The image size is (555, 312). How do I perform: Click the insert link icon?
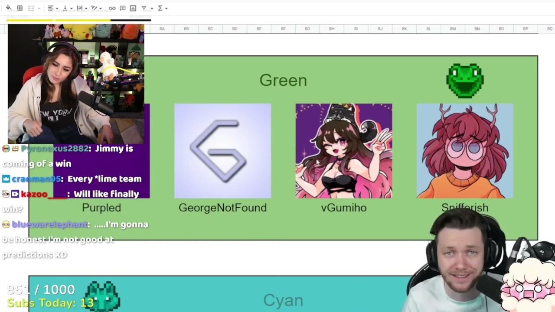[x=112, y=8]
